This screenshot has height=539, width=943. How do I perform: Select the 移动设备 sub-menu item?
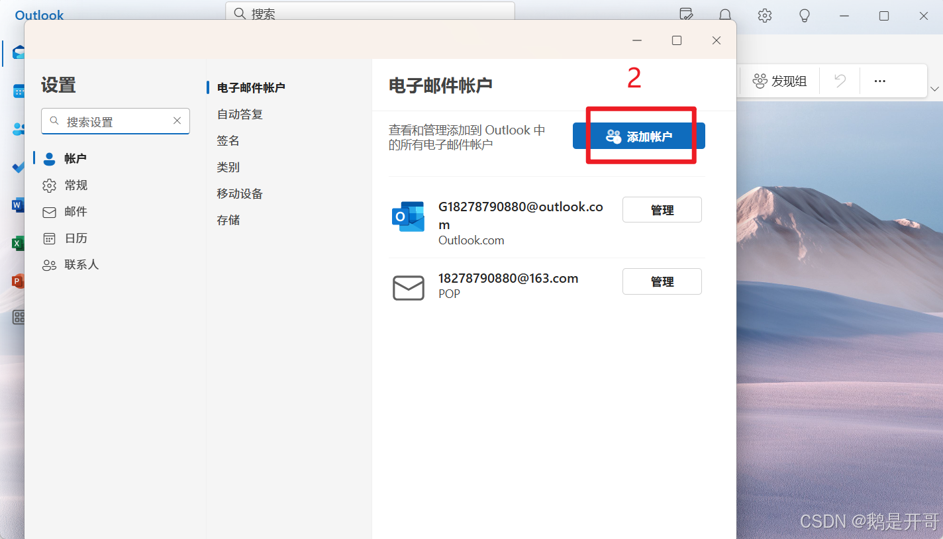pyautogui.click(x=240, y=193)
